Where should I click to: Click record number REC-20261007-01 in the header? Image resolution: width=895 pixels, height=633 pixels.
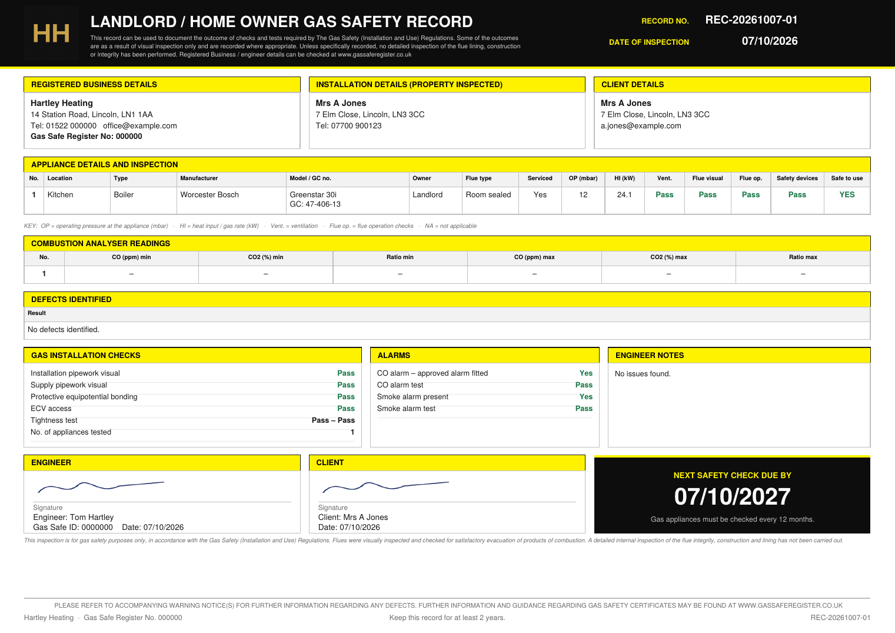coord(751,20)
